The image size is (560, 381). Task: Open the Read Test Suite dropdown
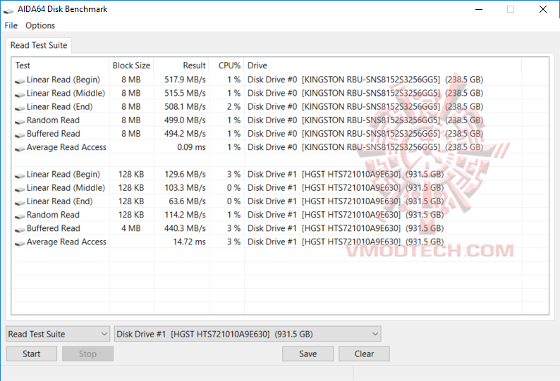pos(58,334)
